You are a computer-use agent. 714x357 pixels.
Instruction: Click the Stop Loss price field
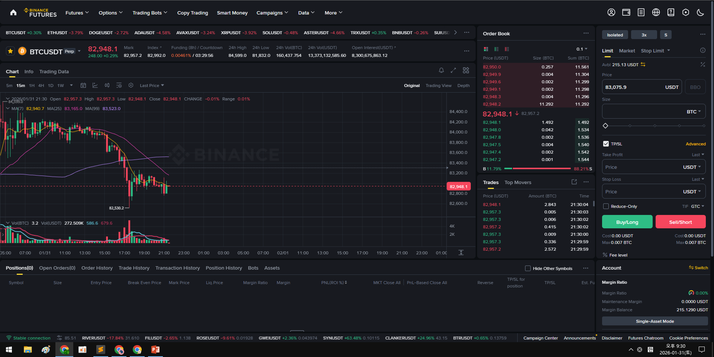coord(653,192)
